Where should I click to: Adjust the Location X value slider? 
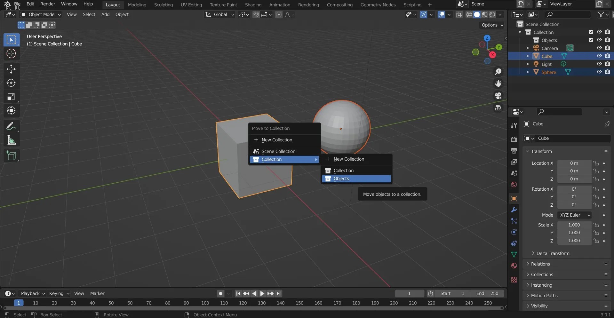coord(574,163)
